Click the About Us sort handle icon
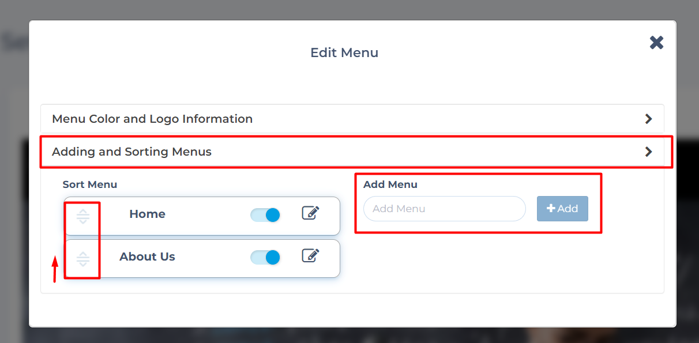699x343 pixels. [x=83, y=259]
